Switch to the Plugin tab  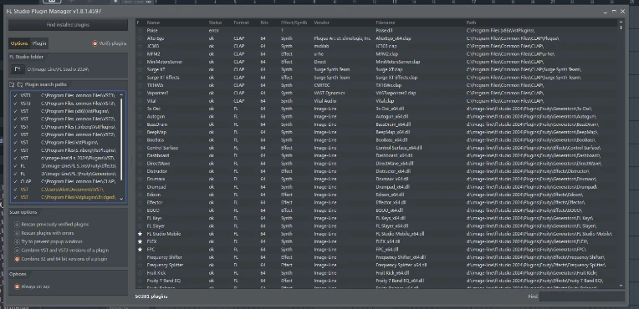(39, 43)
